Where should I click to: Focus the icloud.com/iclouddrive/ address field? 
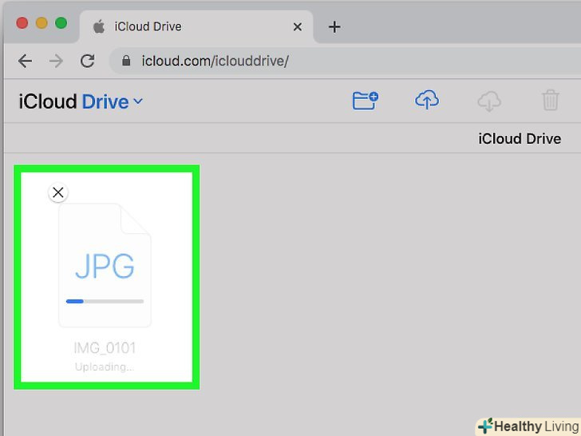pos(345,61)
